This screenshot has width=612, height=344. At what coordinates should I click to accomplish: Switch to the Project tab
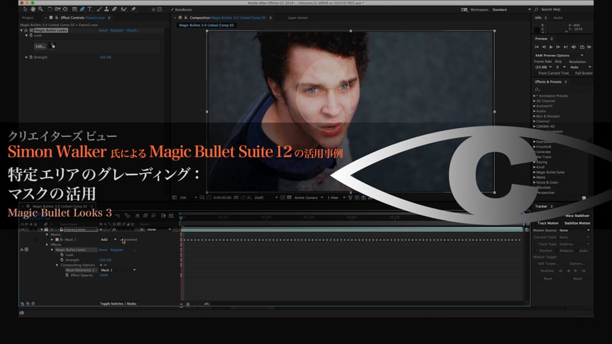(x=27, y=18)
